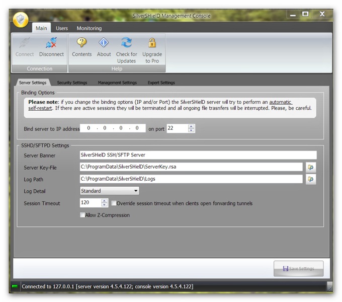Click the Save Settings button
Viewport: 342px width, 302px height.
coord(298,268)
